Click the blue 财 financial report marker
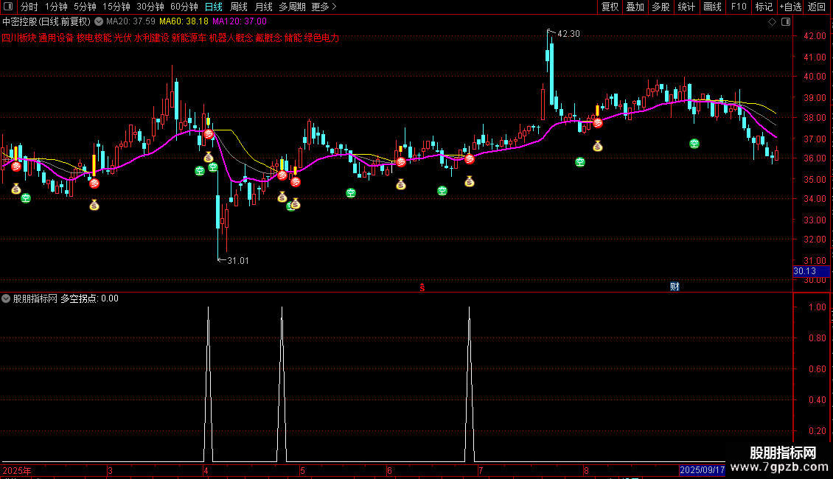833x479 pixels. click(x=675, y=287)
